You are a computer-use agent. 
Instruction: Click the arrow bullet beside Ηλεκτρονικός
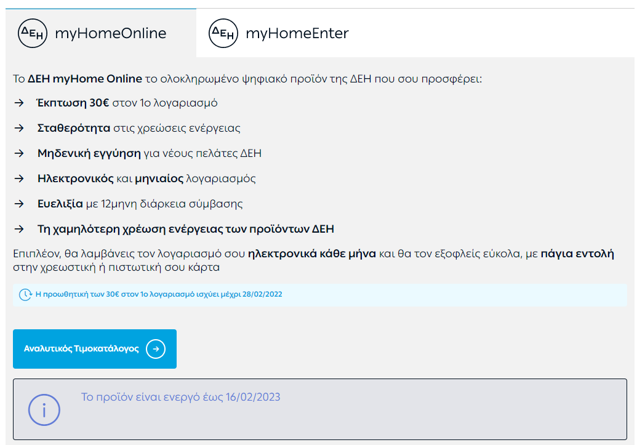(x=19, y=178)
